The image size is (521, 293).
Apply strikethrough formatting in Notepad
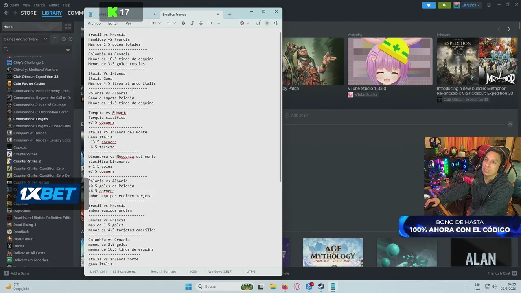click(x=201, y=23)
